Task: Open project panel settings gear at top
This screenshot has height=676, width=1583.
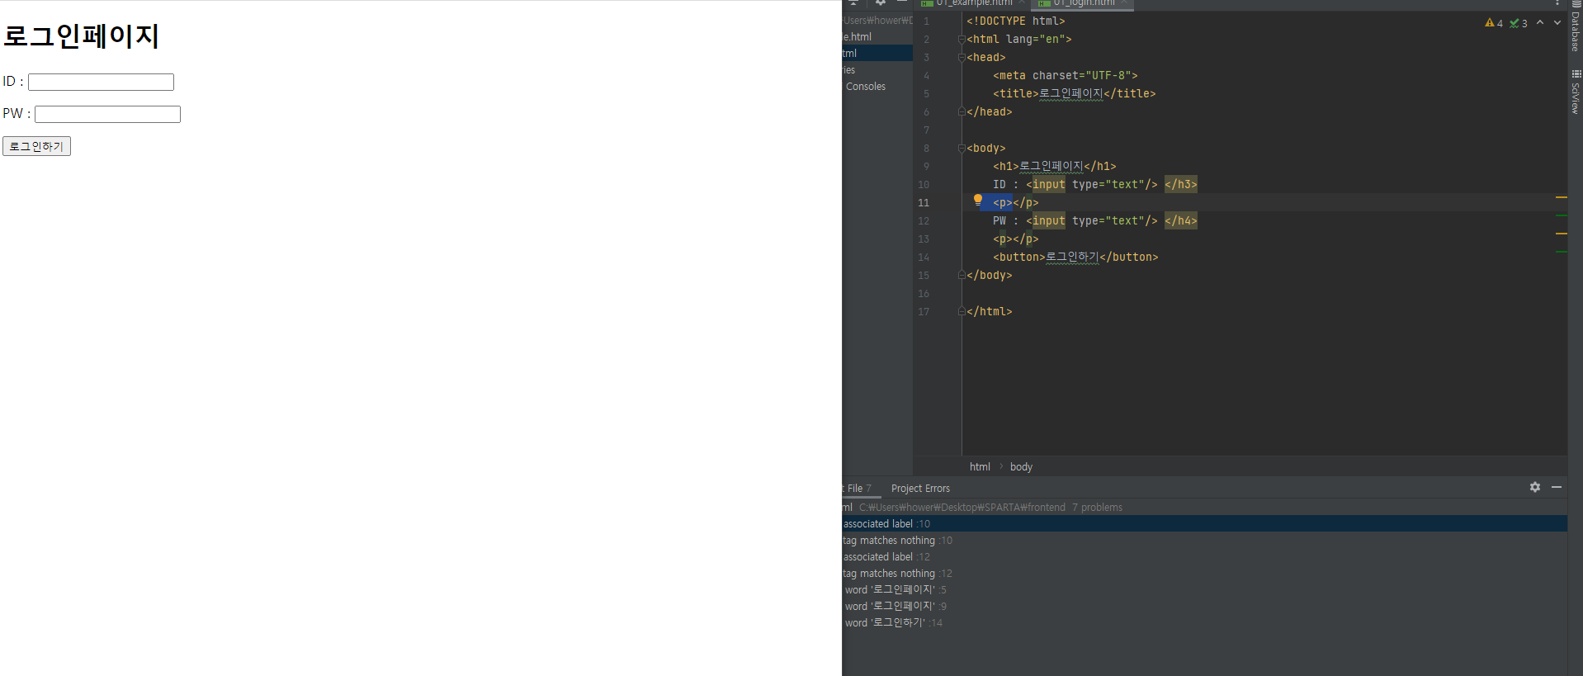Action: click(x=881, y=2)
